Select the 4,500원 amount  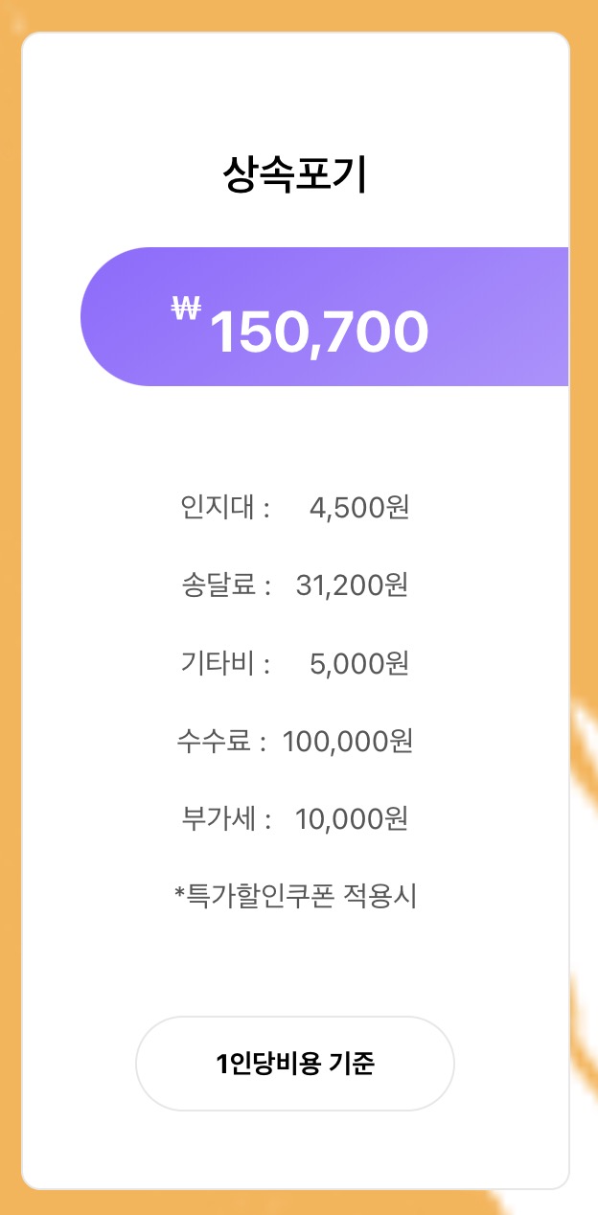coord(359,507)
